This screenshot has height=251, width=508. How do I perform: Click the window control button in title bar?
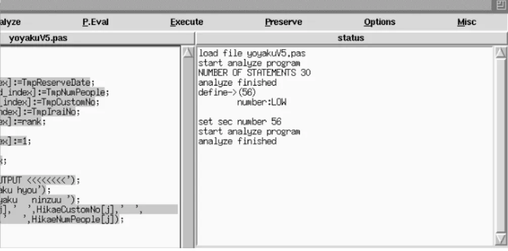click(500, 5)
